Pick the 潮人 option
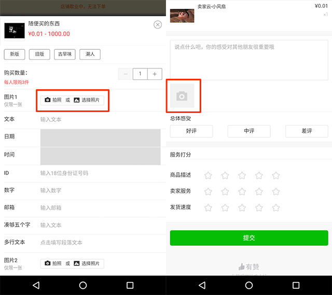The image size is (332, 295). (90, 54)
